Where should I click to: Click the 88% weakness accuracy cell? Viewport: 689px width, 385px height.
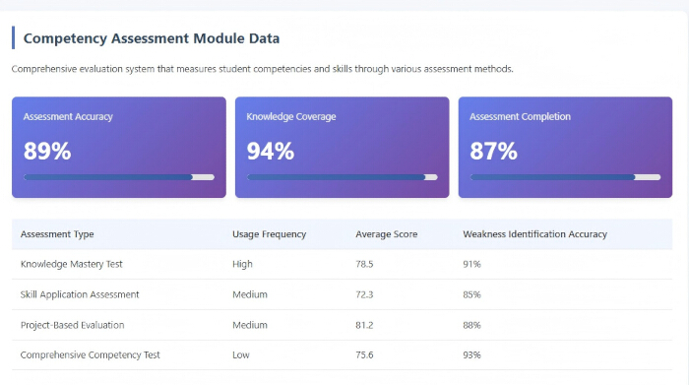point(471,325)
